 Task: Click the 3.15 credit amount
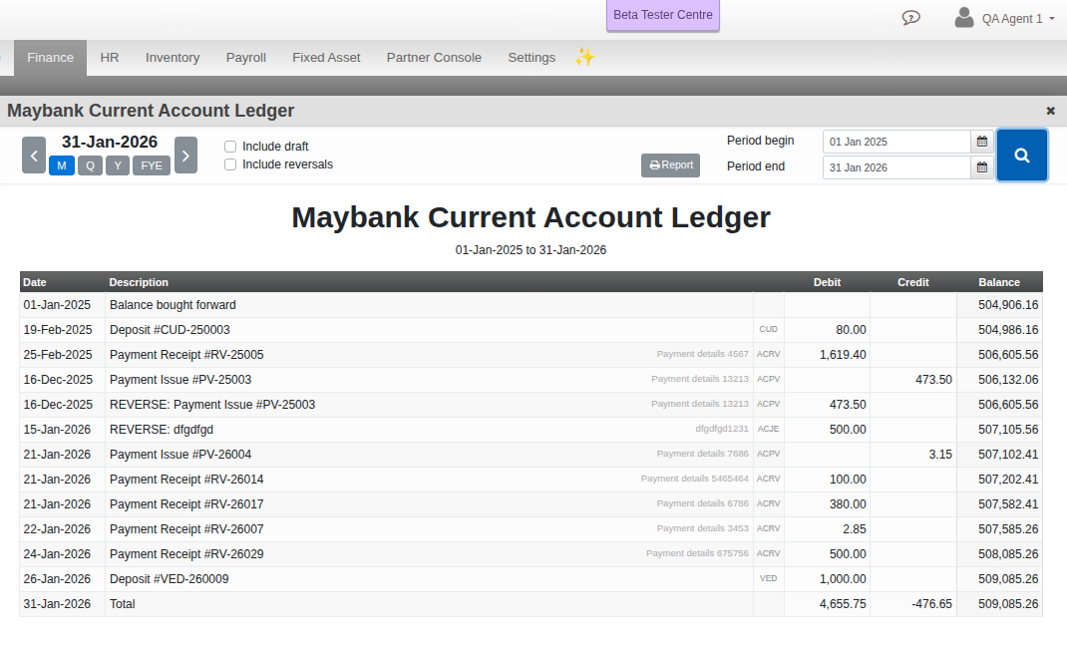click(x=940, y=455)
